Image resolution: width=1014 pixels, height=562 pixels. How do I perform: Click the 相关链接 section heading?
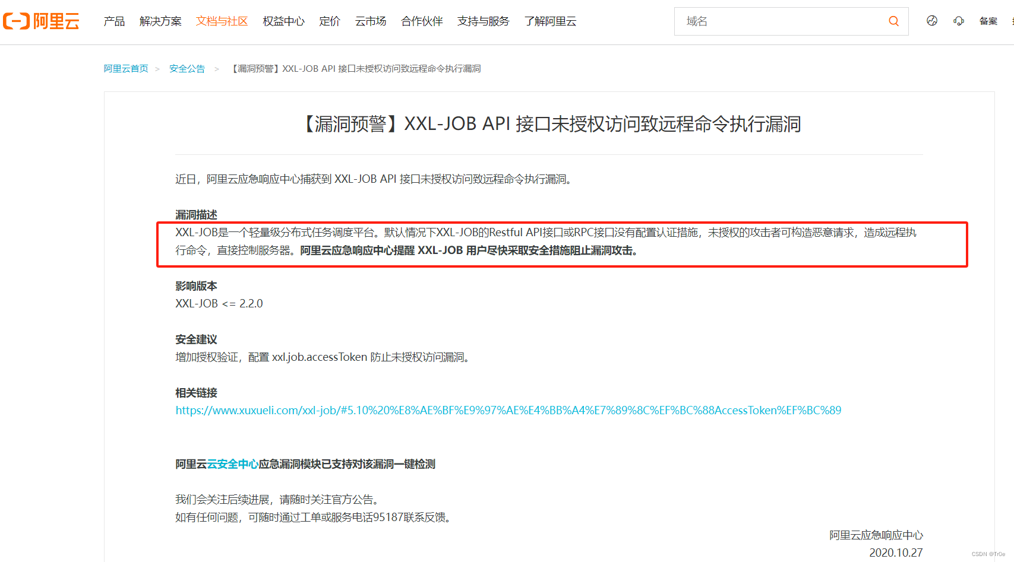click(x=196, y=393)
